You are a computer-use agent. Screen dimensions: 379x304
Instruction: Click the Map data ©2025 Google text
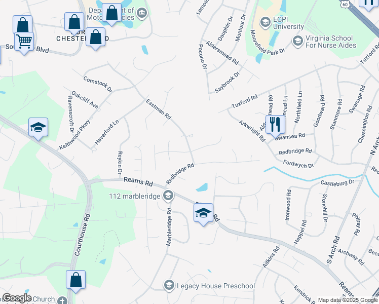click(x=348, y=300)
